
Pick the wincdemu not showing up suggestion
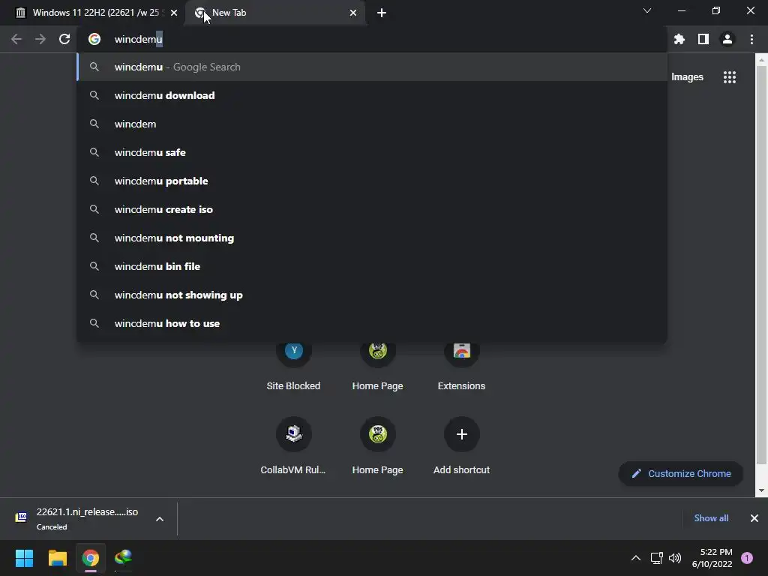coord(372,295)
